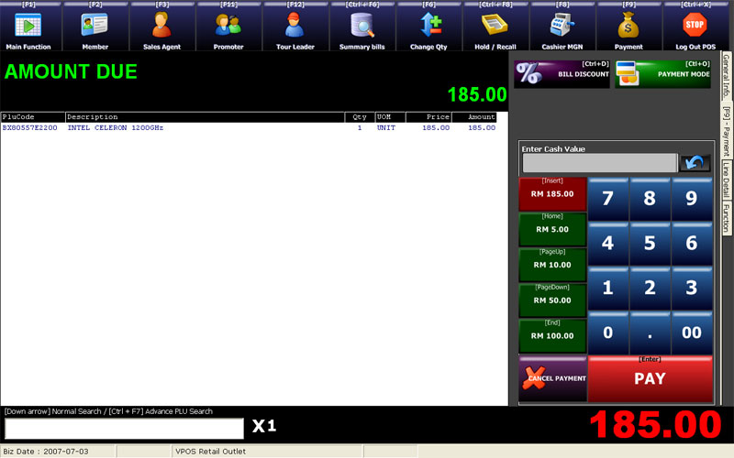Open Cashier MGN register icon
This screenshot has width=734, height=458.
coord(562,26)
